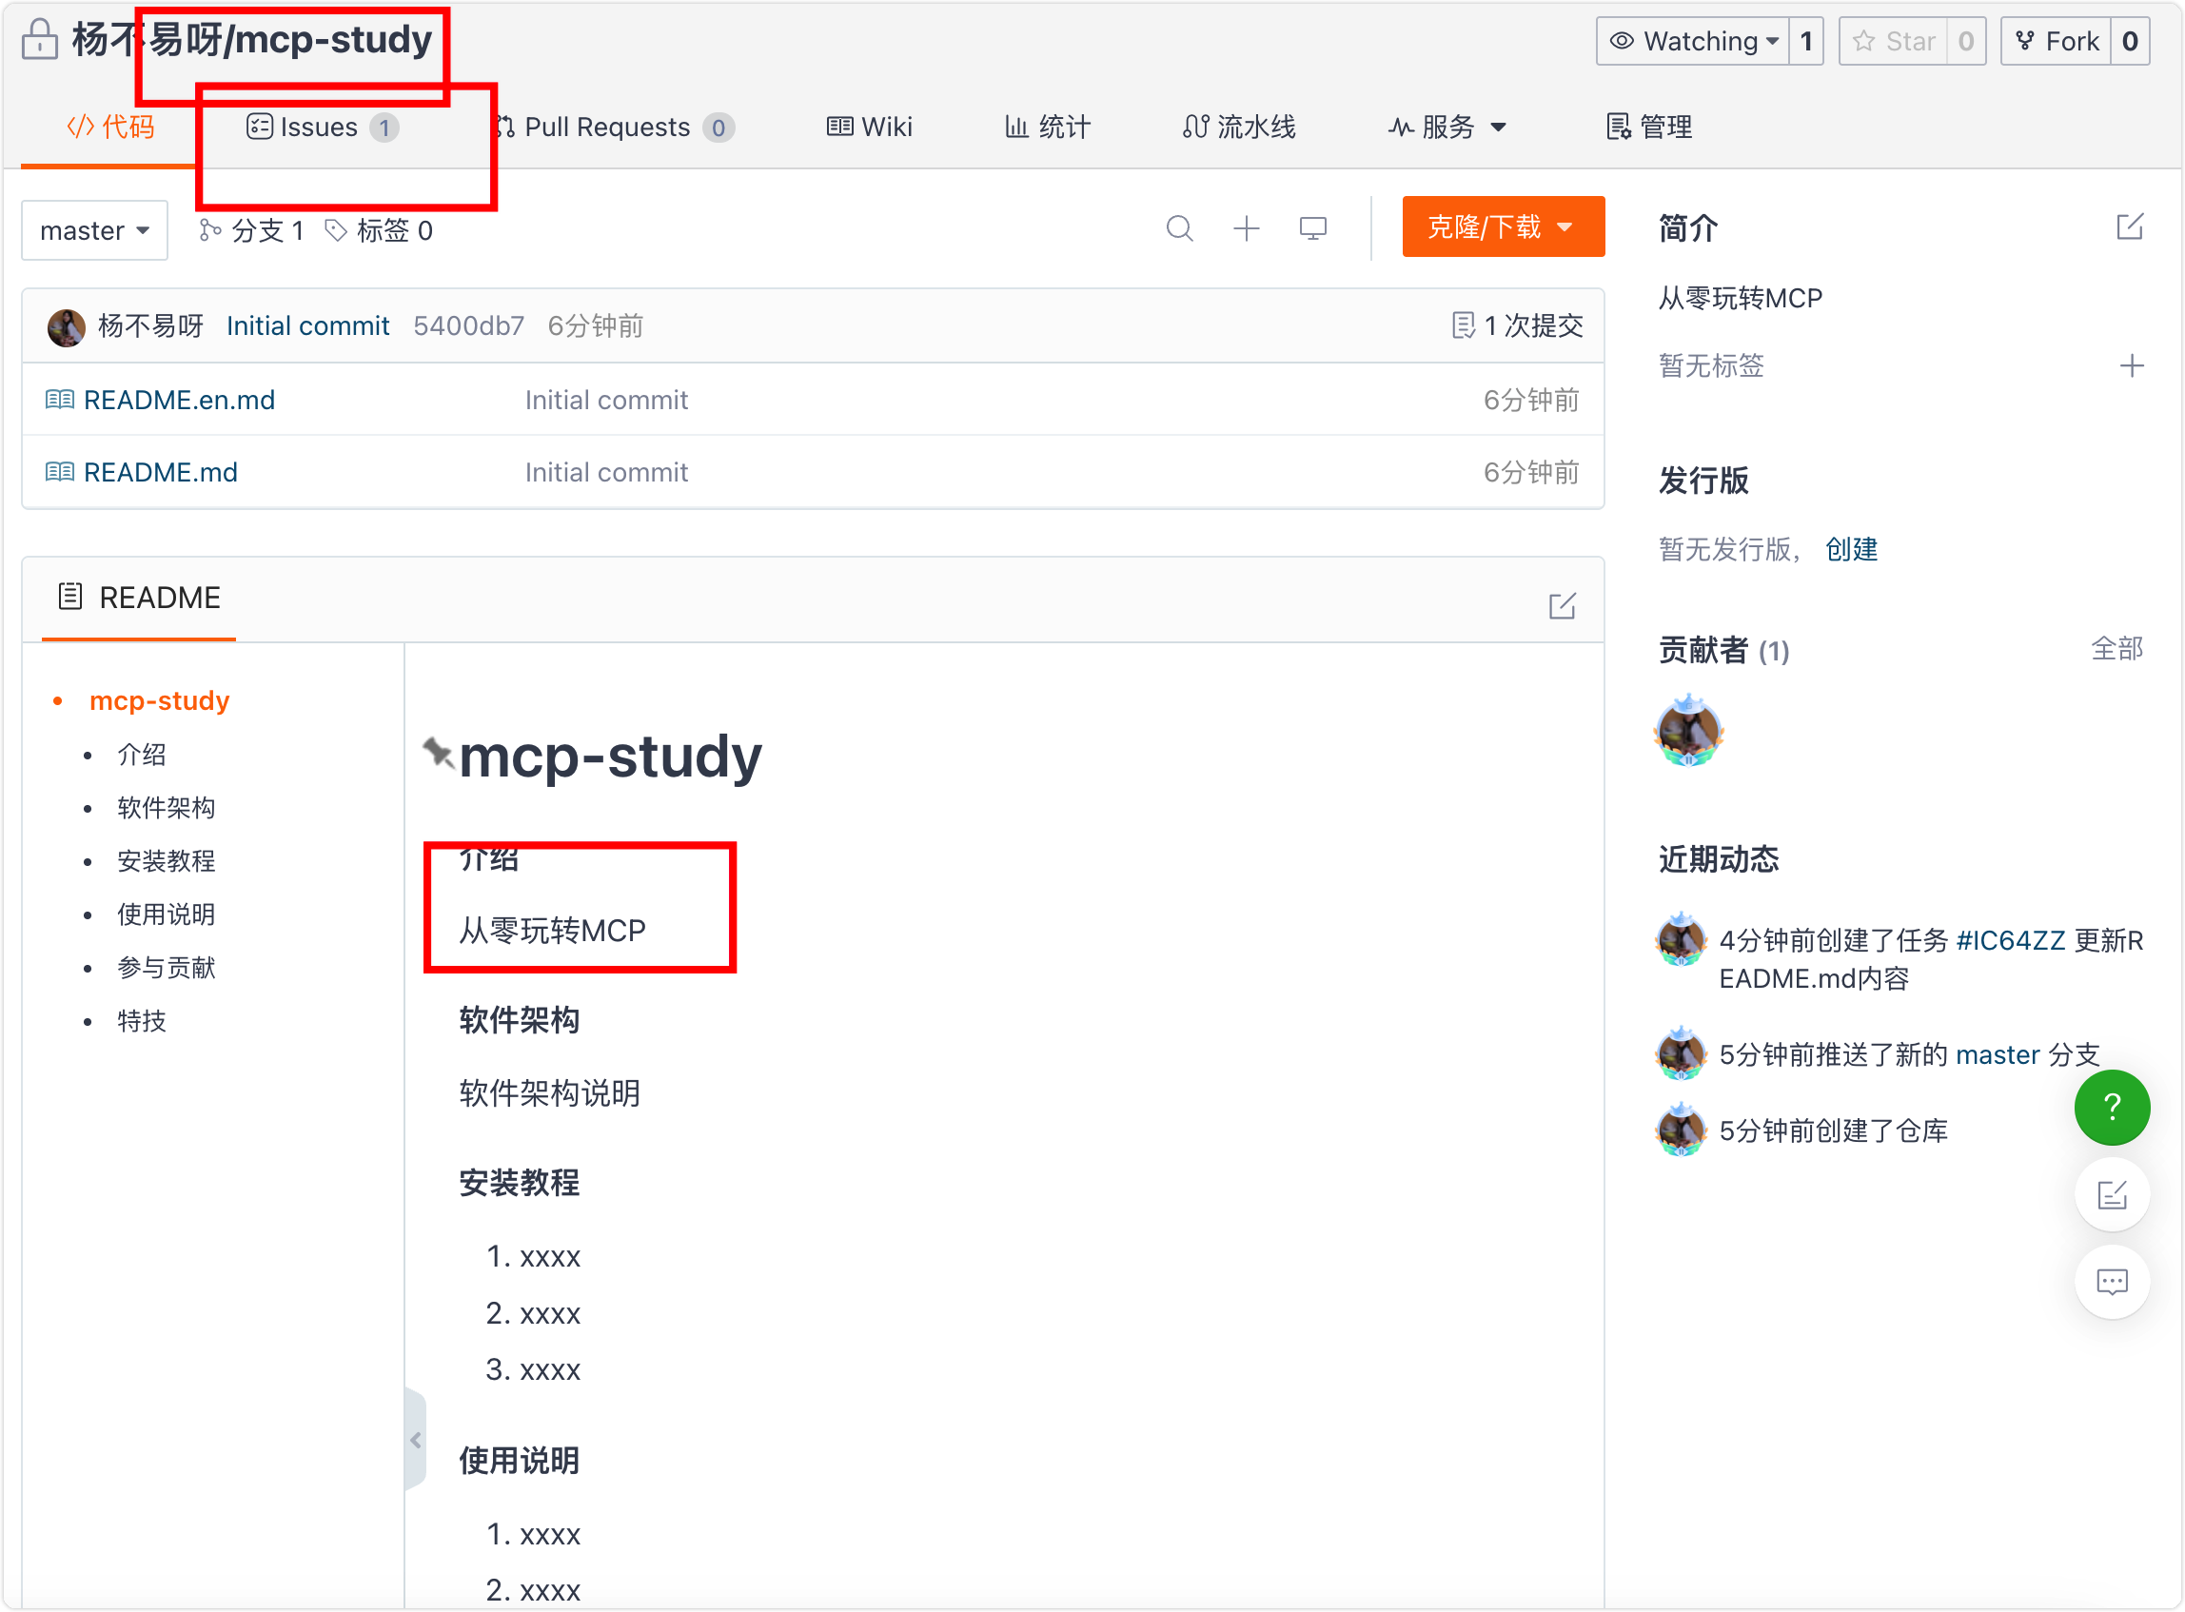Click the green help question mark button
Image resolution: width=2185 pixels, height=1612 pixels.
point(2111,1108)
